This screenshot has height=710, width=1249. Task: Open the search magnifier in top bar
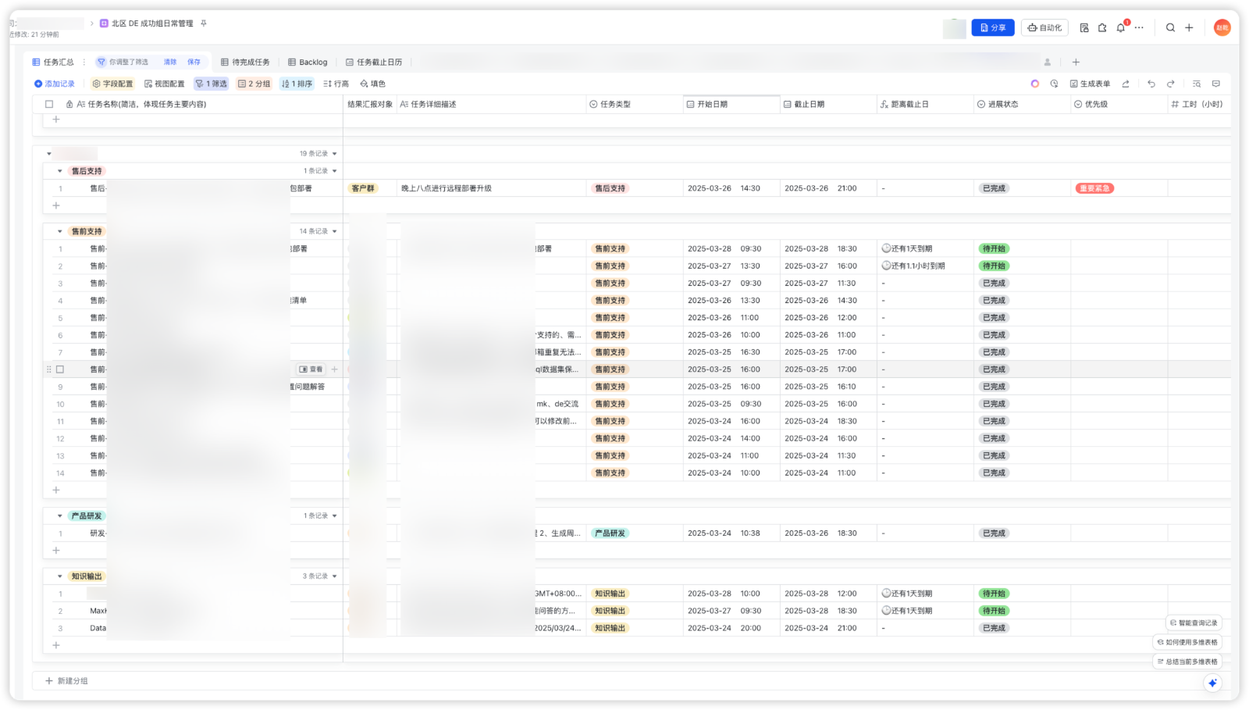(x=1170, y=27)
